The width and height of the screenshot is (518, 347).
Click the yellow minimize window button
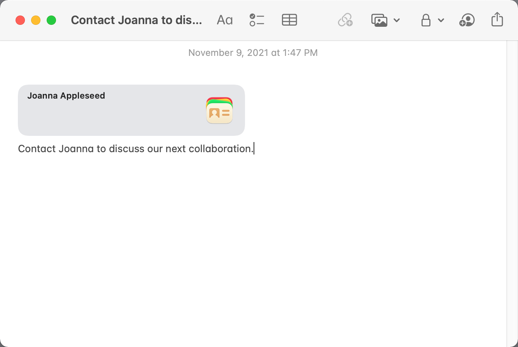pos(36,20)
